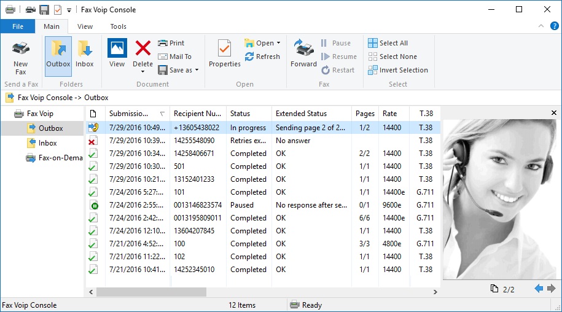Click the View document icon
This screenshot has height=312, width=562.
[x=117, y=48]
